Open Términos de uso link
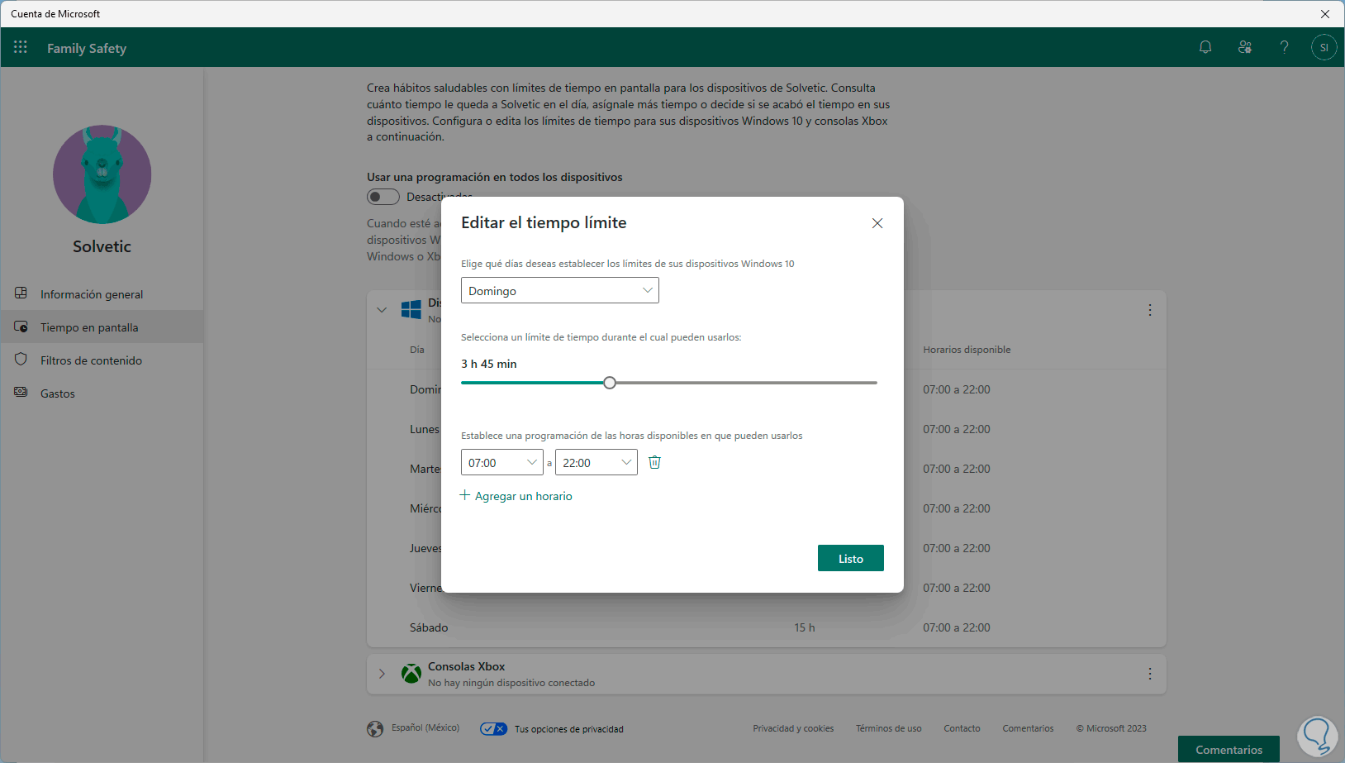Screen dimensions: 1345x763 888,728
